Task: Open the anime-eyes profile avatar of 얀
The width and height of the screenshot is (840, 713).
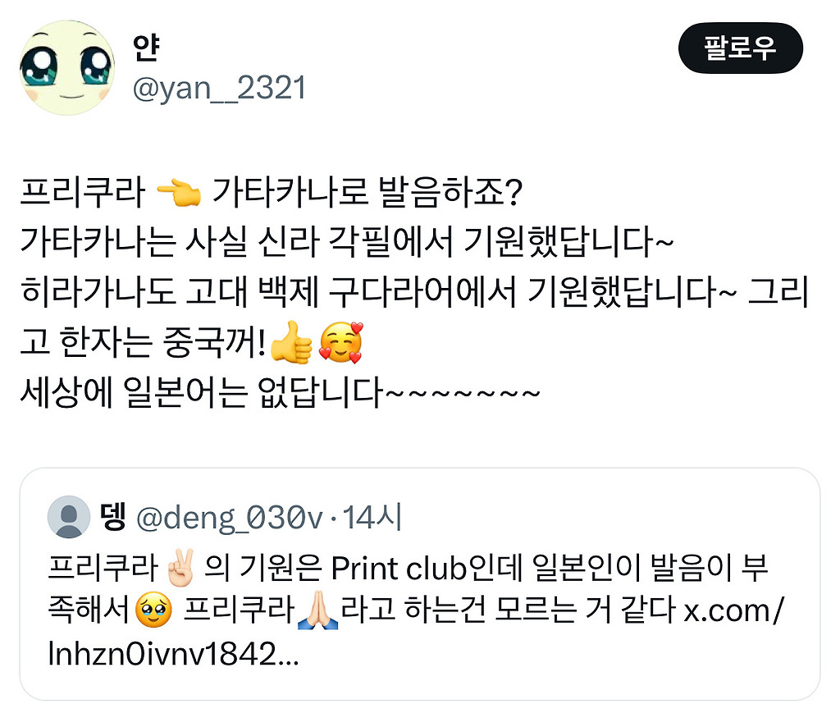Action: [x=67, y=67]
